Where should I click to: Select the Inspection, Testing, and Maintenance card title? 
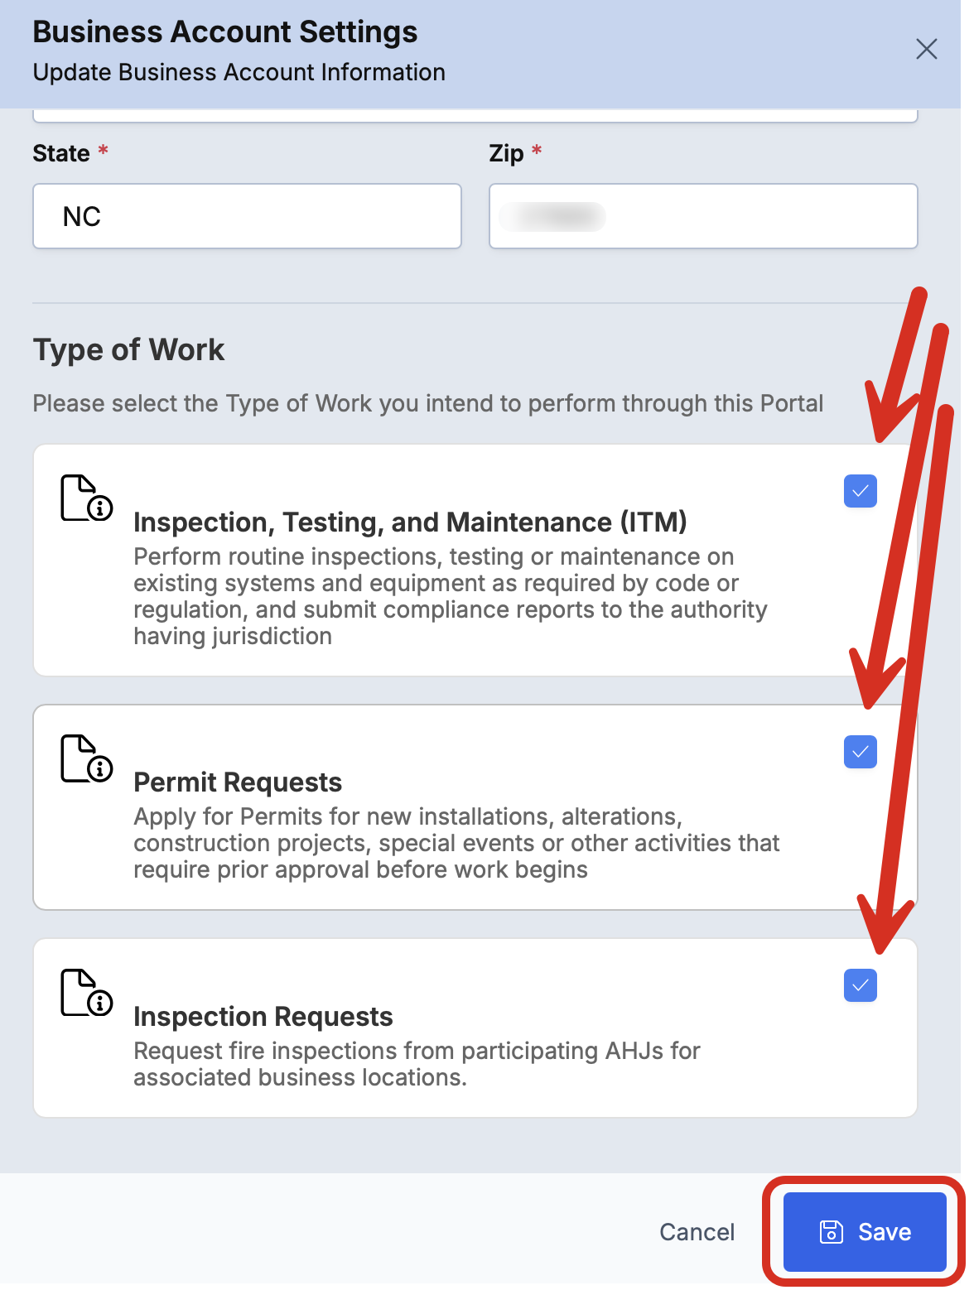click(x=410, y=522)
